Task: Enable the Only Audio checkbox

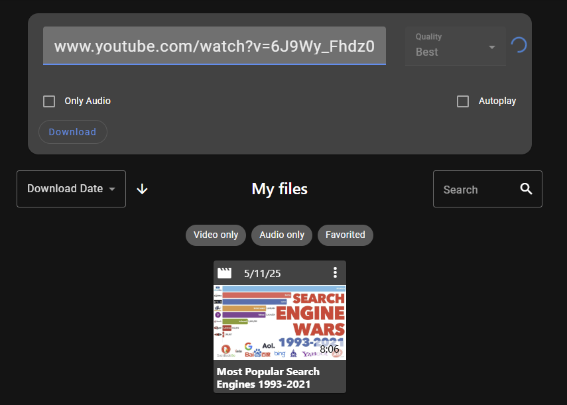Action: 49,101
